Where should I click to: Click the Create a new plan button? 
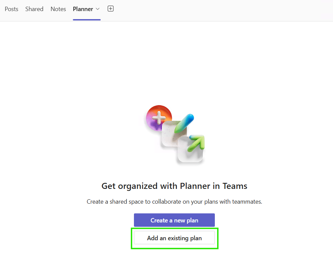[174, 220]
